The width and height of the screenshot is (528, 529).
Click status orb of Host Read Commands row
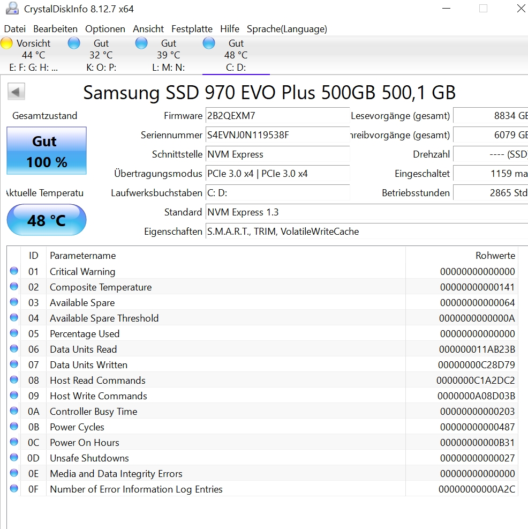[14, 379]
